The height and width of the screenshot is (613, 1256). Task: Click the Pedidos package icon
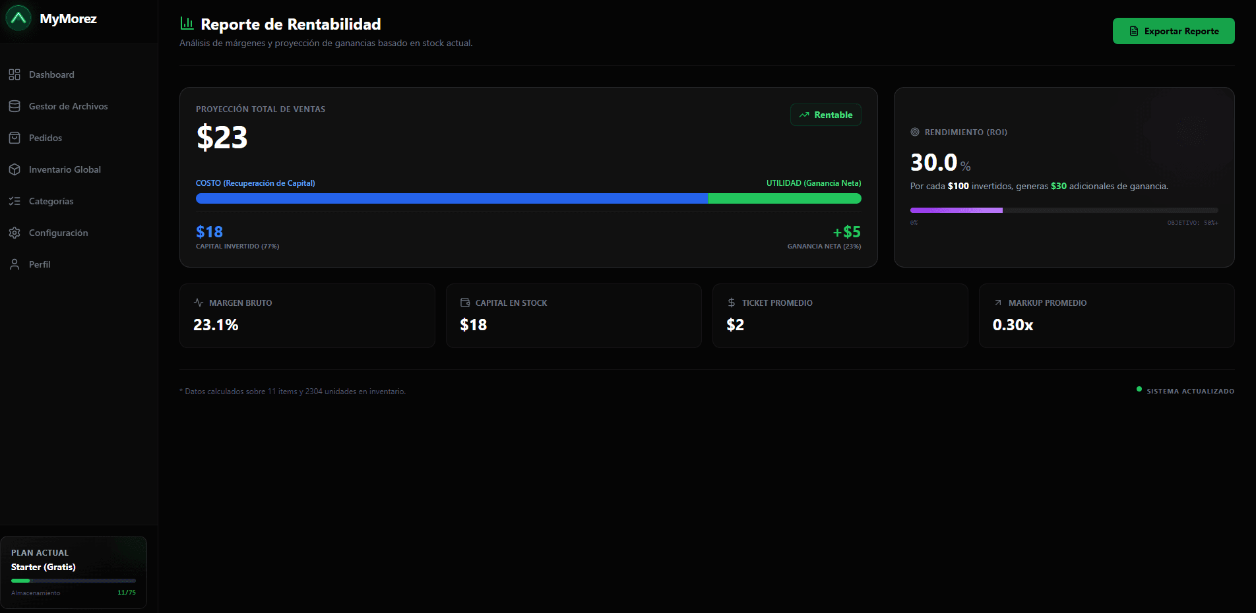15,137
